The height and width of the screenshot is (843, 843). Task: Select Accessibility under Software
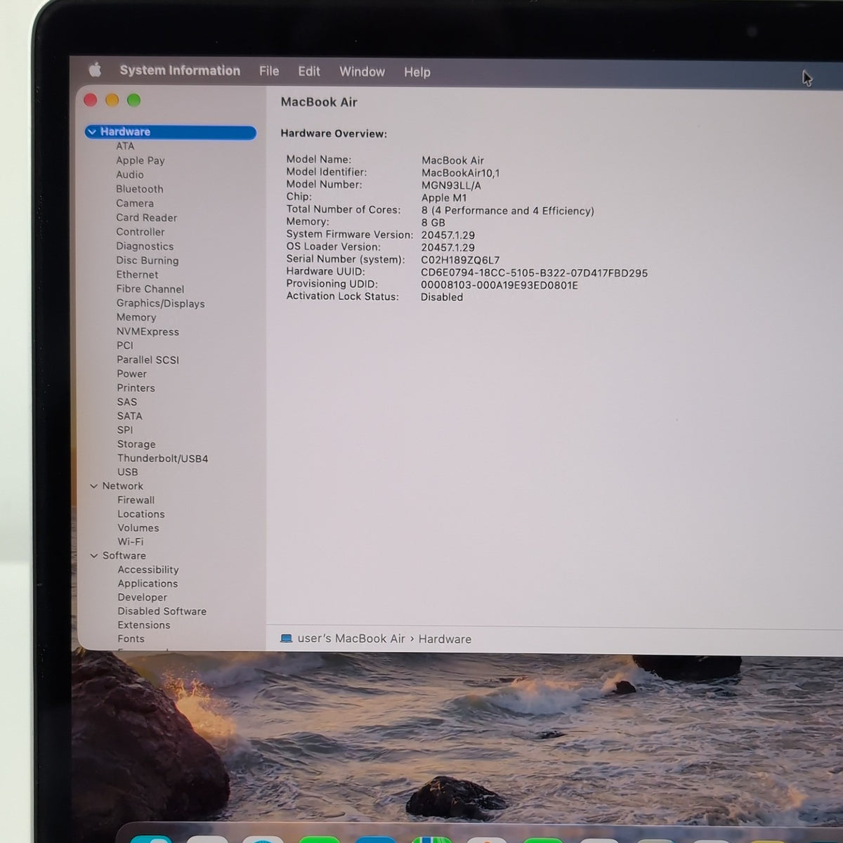coord(148,570)
